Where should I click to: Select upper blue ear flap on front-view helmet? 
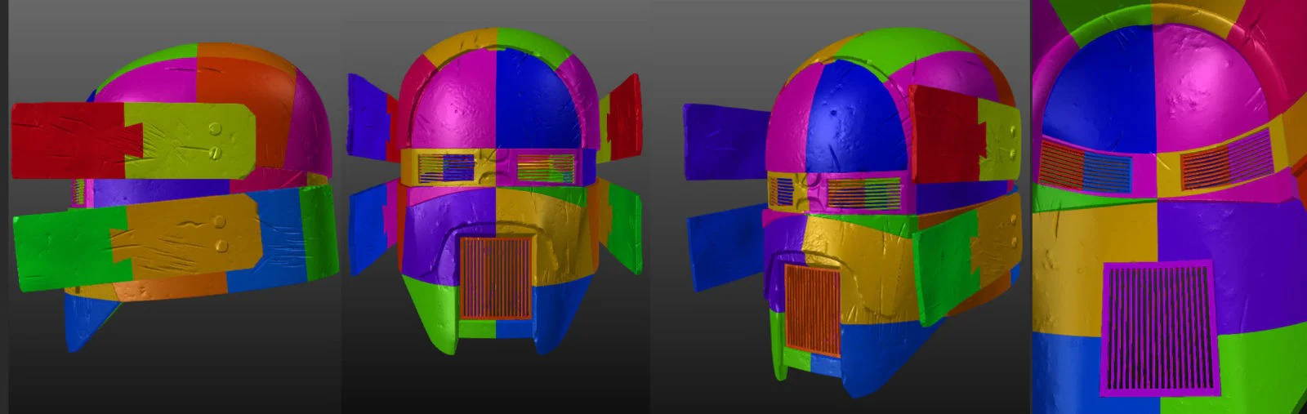tap(371, 116)
